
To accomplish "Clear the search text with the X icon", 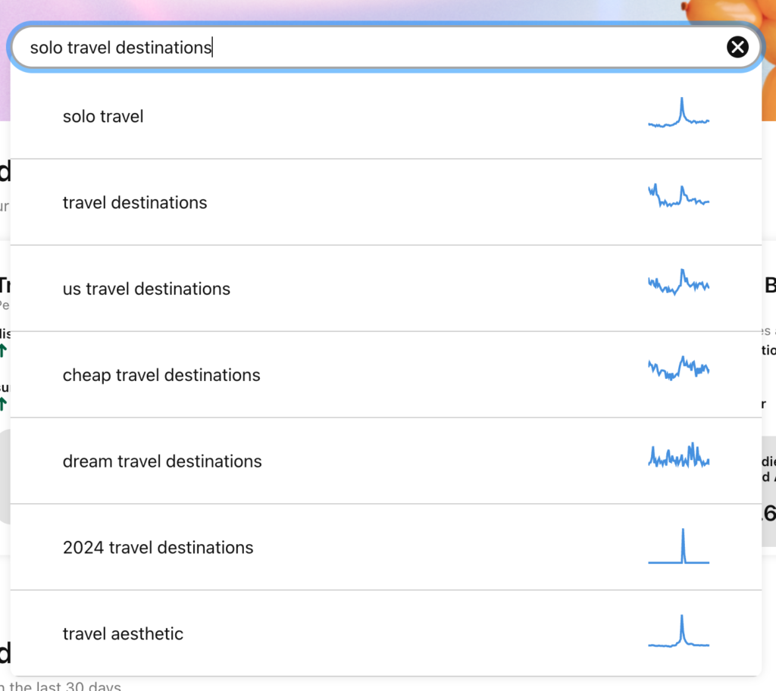I will click(737, 48).
